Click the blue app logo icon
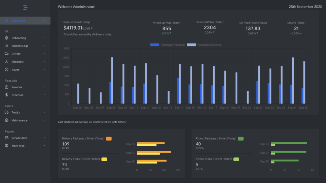The image size is (326, 183). tap(25, 8)
